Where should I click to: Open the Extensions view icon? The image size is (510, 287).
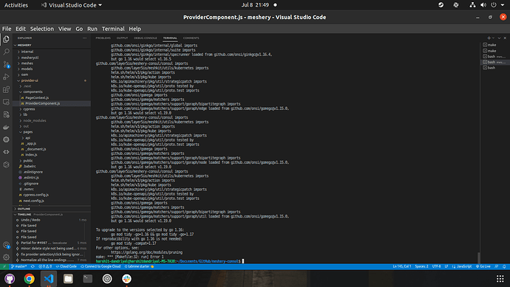(6, 89)
